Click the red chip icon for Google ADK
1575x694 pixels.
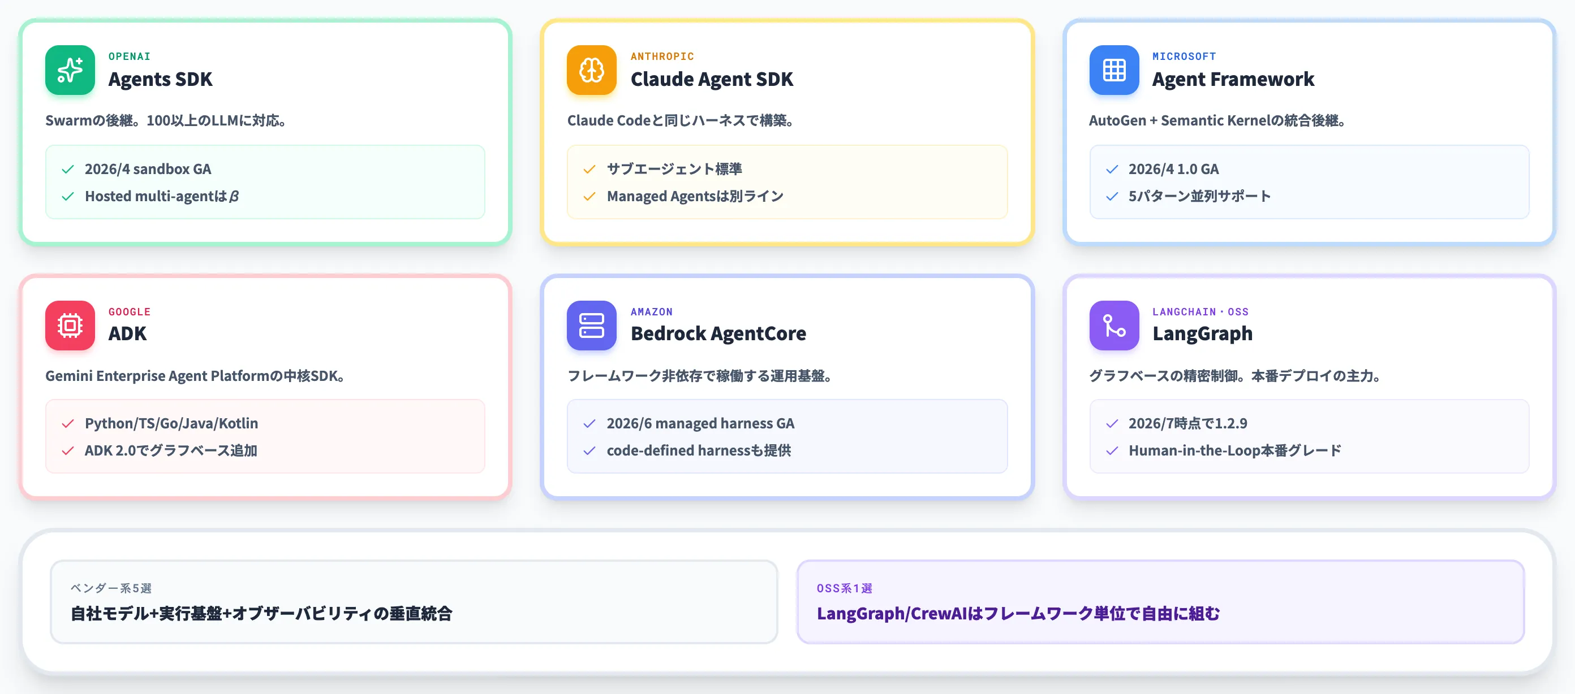(x=70, y=325)
